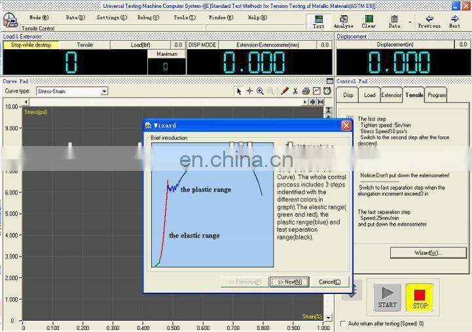Click the printer icon in curve toolbar
The height and width of the screenshot is (332, 472).
click(305, 91)
